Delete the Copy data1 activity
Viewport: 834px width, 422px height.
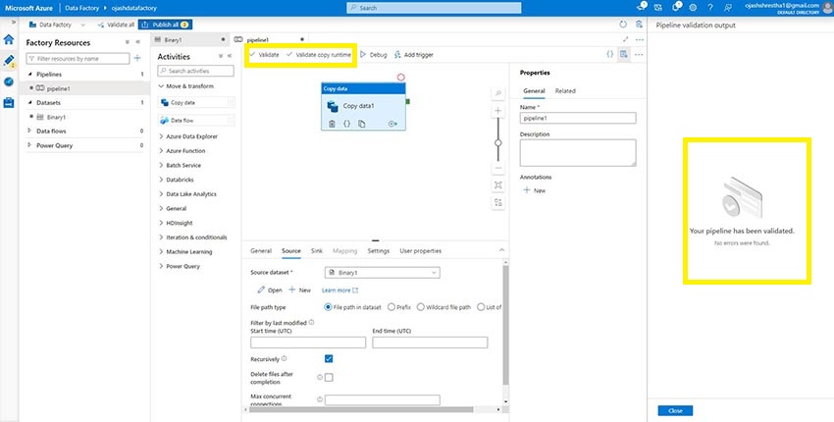coord(332,124)
